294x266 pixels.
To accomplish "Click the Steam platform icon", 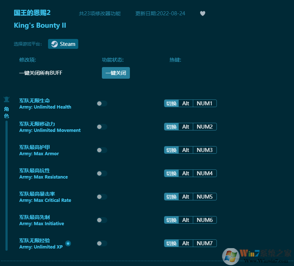I will coord(54,44).
